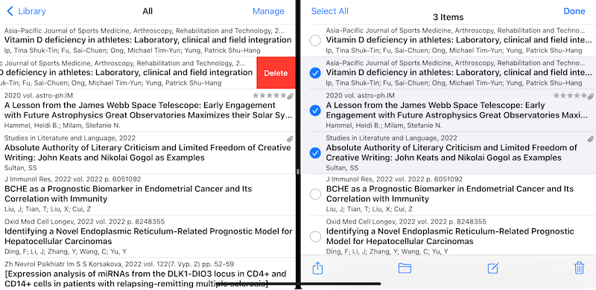The width and height of the screenshot is (596, 290).
Task: Tap the back chevron next to Library
Action: click(10, 11)
